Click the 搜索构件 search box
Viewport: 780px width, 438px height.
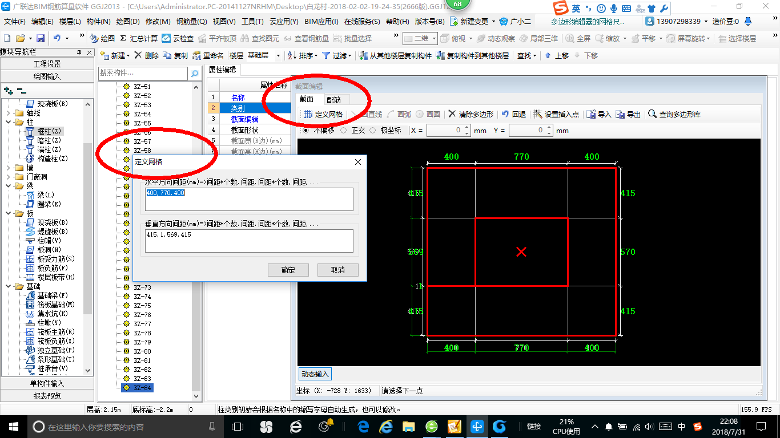(143, 73)
